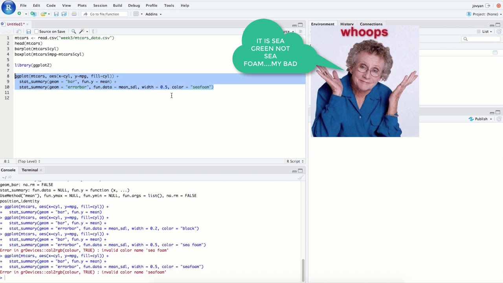Open the R Script file type dropdown

tap(295, 161)
